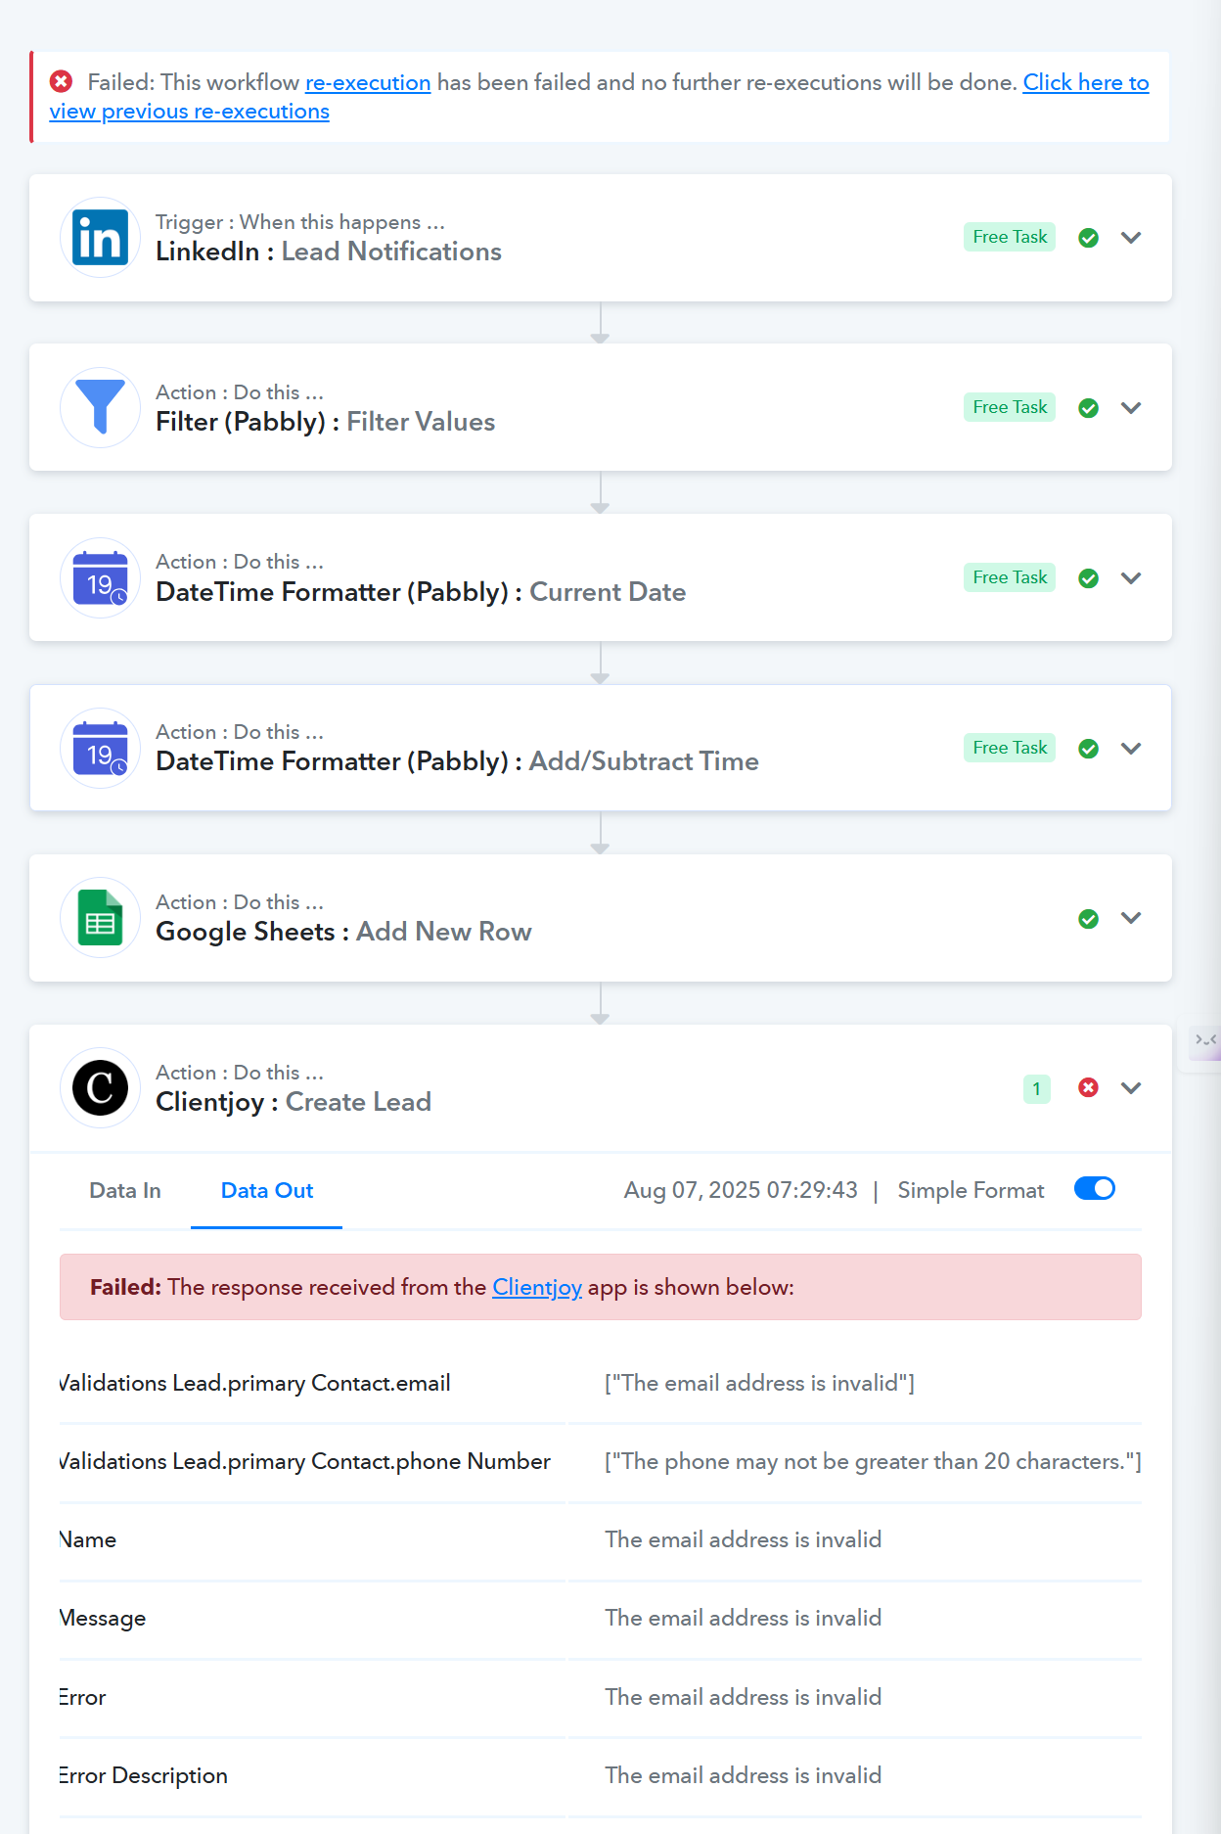
Task: Click green check on Add/Subtract Time step
Action: coord(1088,749)
